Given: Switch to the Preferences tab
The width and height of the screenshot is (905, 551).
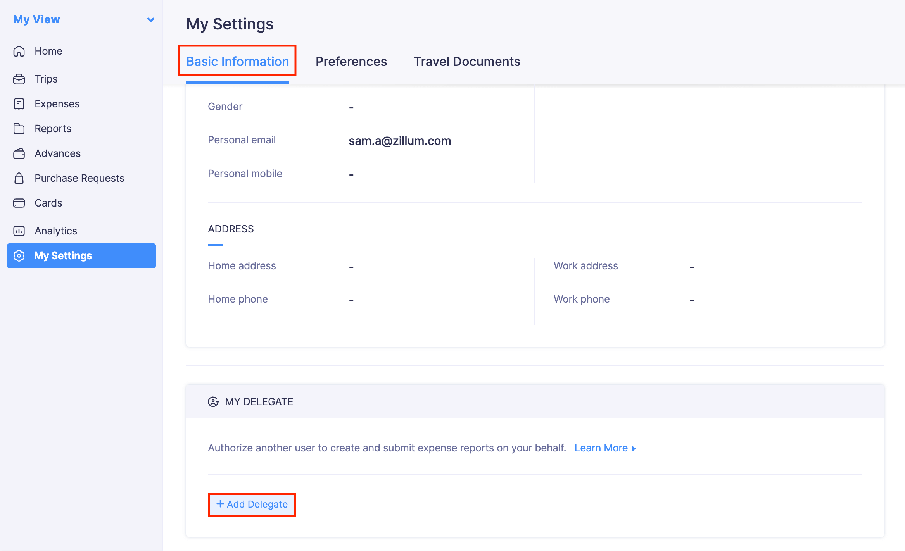Looking at the screenshot, I should [351, 61].
